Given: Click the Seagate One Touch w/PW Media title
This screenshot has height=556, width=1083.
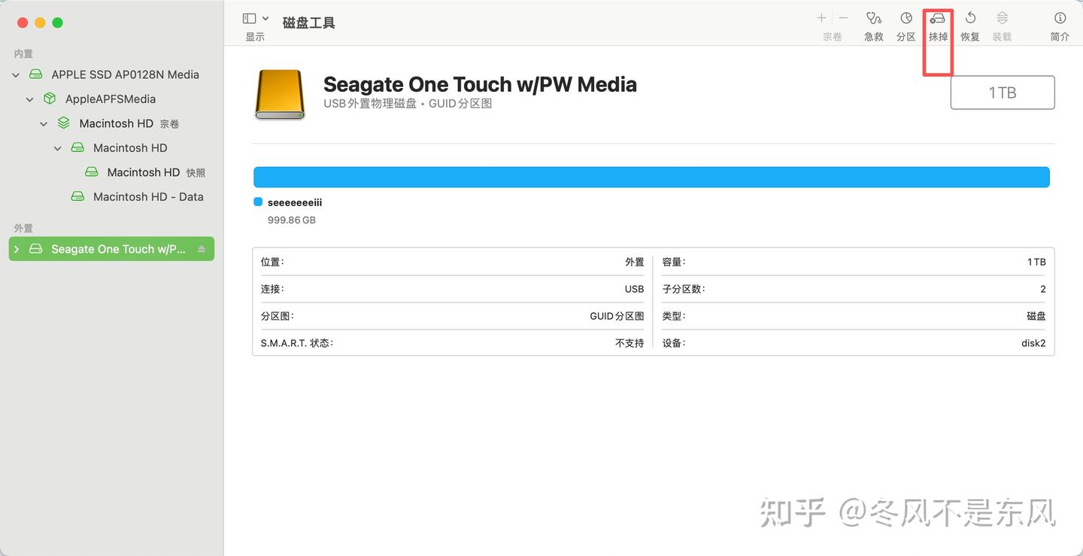Looking at the screenshot, I should click(480, 84).
